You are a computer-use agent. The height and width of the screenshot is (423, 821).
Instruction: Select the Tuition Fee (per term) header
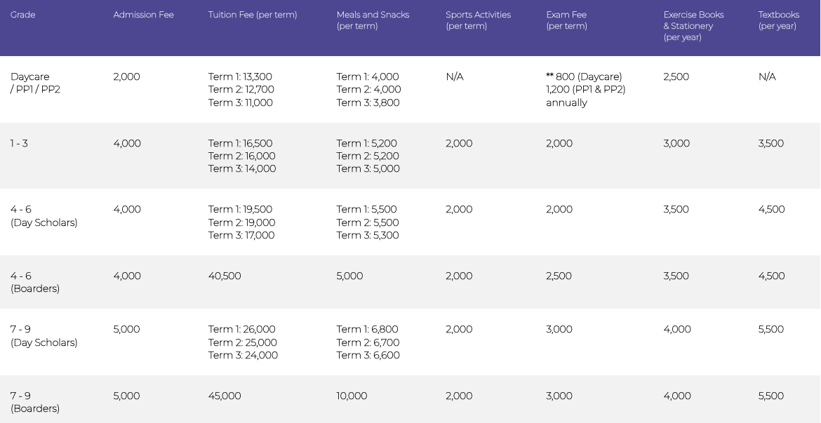click(x=253, y=15)
